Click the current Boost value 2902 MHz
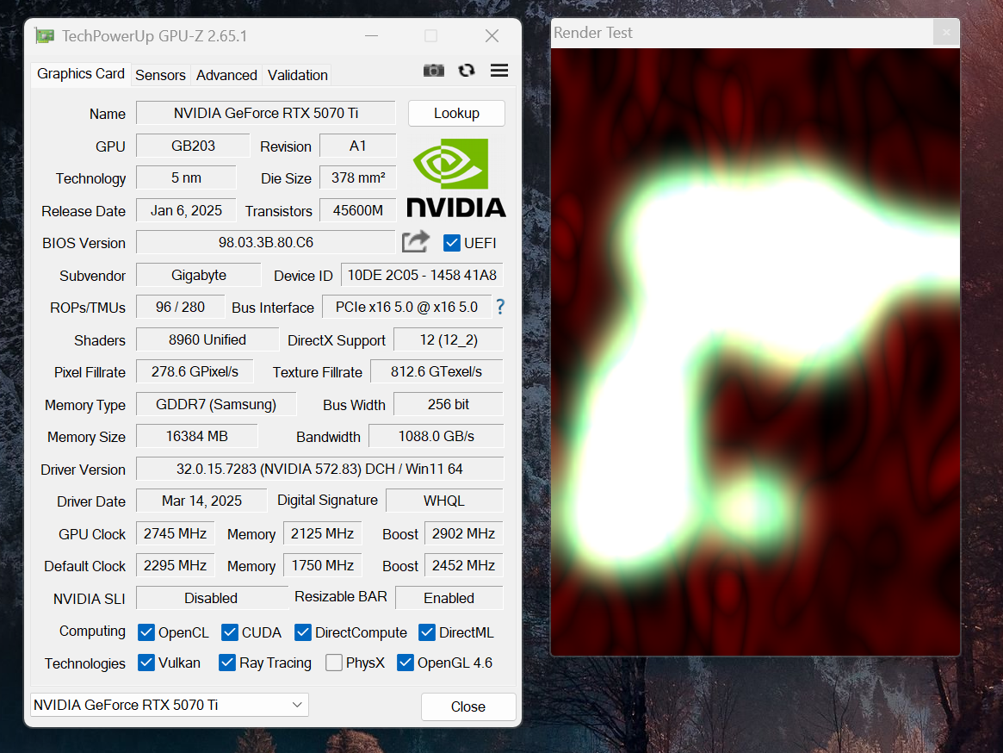Viewport: 1003px width, 753px height. pyautogui.click(x=464, y=533)
